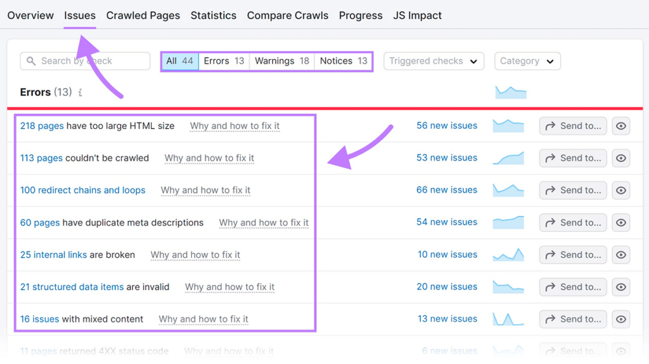Viewport: 649px width, 364px height.
Task: Open 'Why and how to fix it' for structured data
Action: [x=229, y=287]
